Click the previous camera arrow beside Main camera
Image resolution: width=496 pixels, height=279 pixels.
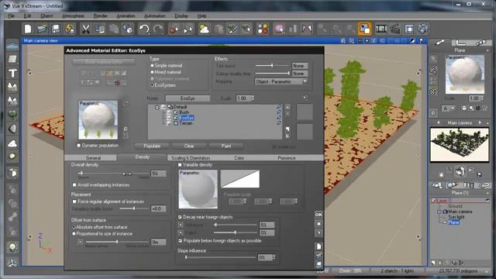point(439,122)
